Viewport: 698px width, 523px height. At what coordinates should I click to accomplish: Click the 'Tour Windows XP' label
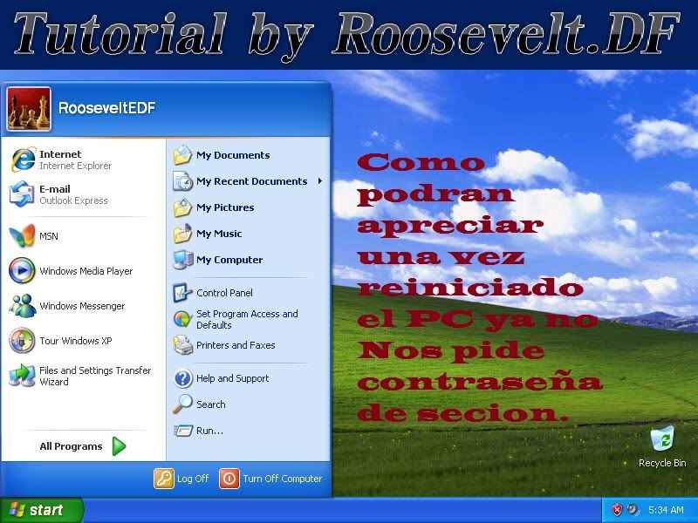pos(76,341)
